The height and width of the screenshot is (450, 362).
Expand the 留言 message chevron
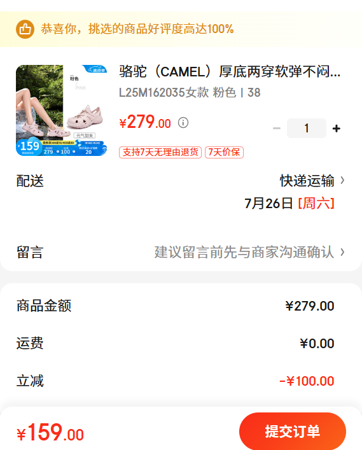pos(342,252)
